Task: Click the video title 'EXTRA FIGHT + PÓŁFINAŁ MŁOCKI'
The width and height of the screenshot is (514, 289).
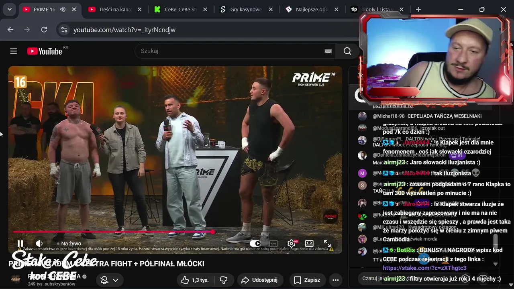Action: click(x=106, y=264)
